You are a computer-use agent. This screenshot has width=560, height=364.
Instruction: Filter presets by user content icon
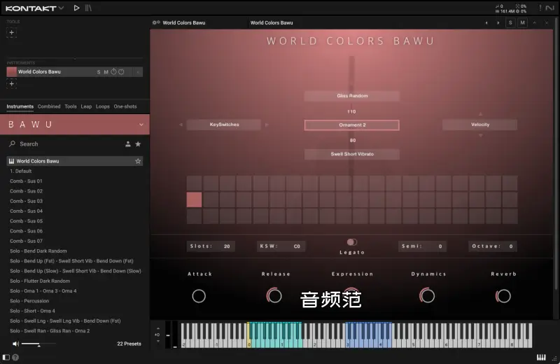pos(128,144)
